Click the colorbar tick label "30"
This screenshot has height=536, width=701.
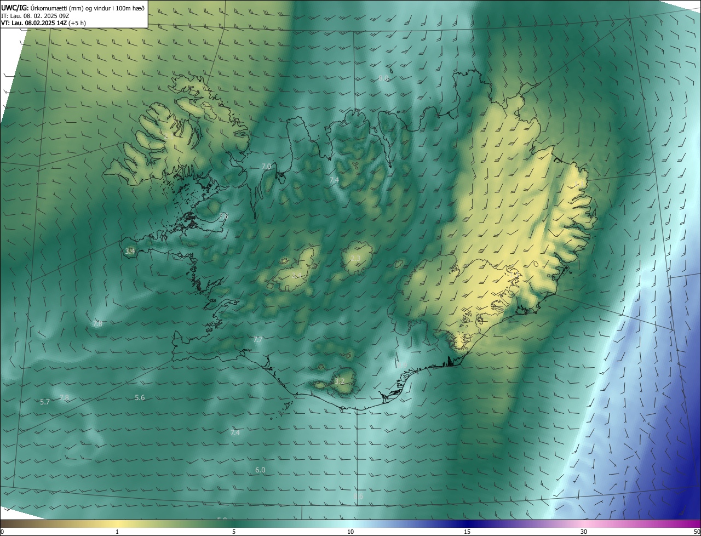click(584, 532)
